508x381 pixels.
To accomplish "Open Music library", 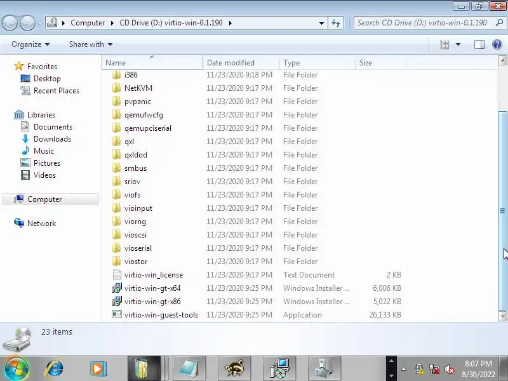I will (x=43, y=151).
